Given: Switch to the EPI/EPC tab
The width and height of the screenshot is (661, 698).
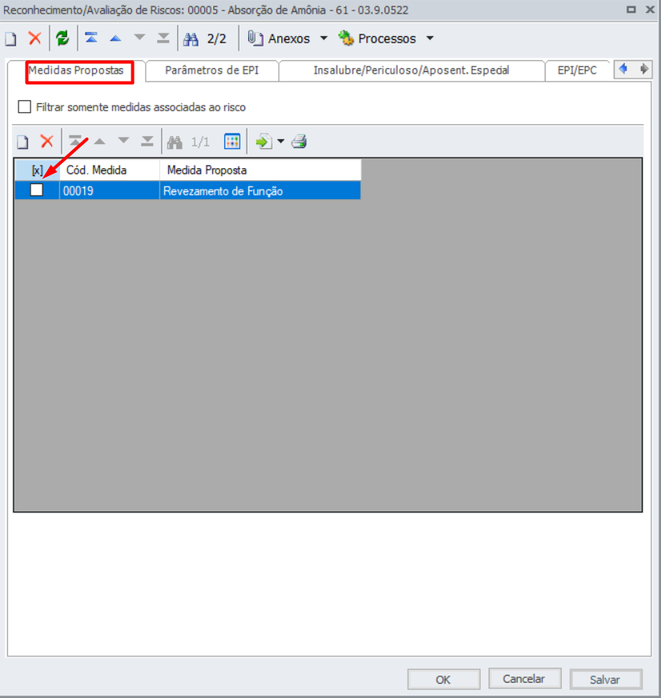Looking at the screenshot, I should 577,70.
